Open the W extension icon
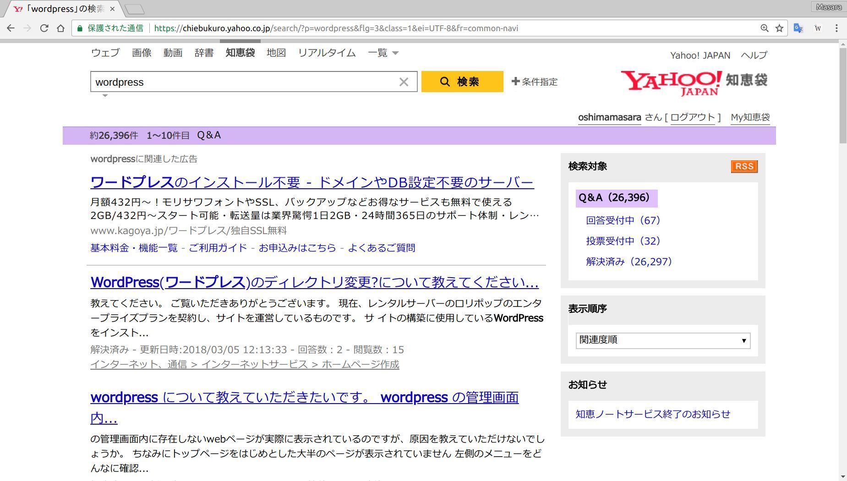 coord(818,28)
